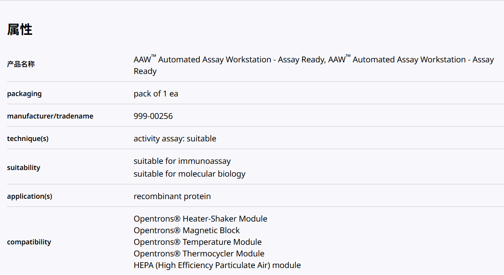Click Opentrons Heater-Shaker Module entry

201,219
